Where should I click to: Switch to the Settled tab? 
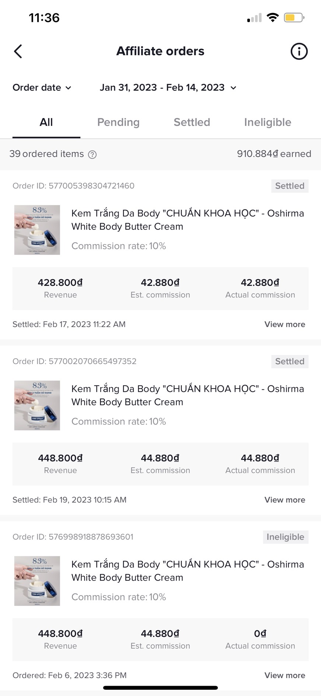click(192, 122)
